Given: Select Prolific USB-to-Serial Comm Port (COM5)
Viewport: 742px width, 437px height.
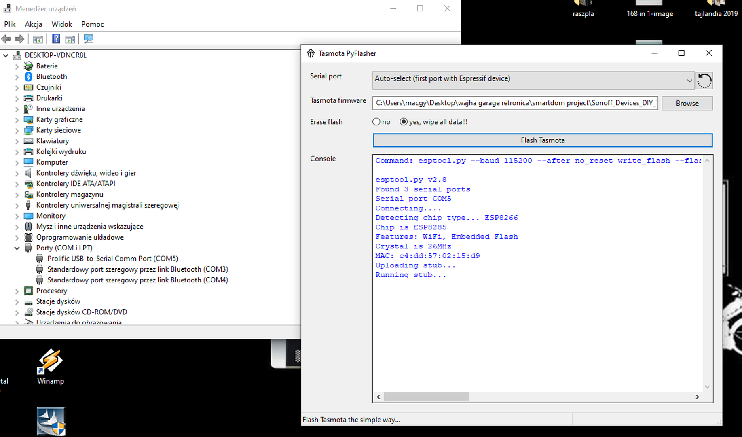Looking at the screenshot, I should point(112,259).
